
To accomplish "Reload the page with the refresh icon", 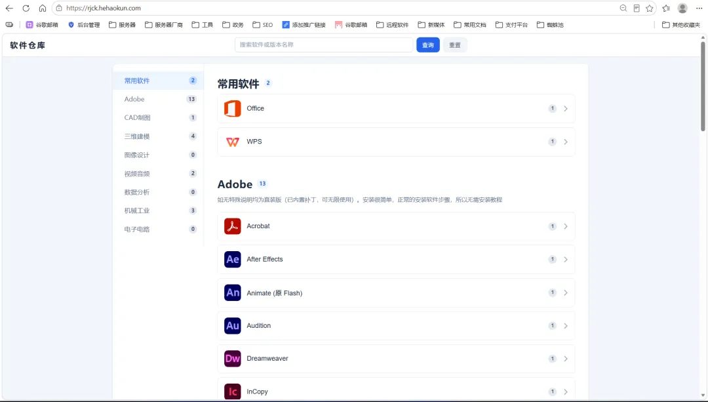I will pyautogui.click(x=26, y=8).
